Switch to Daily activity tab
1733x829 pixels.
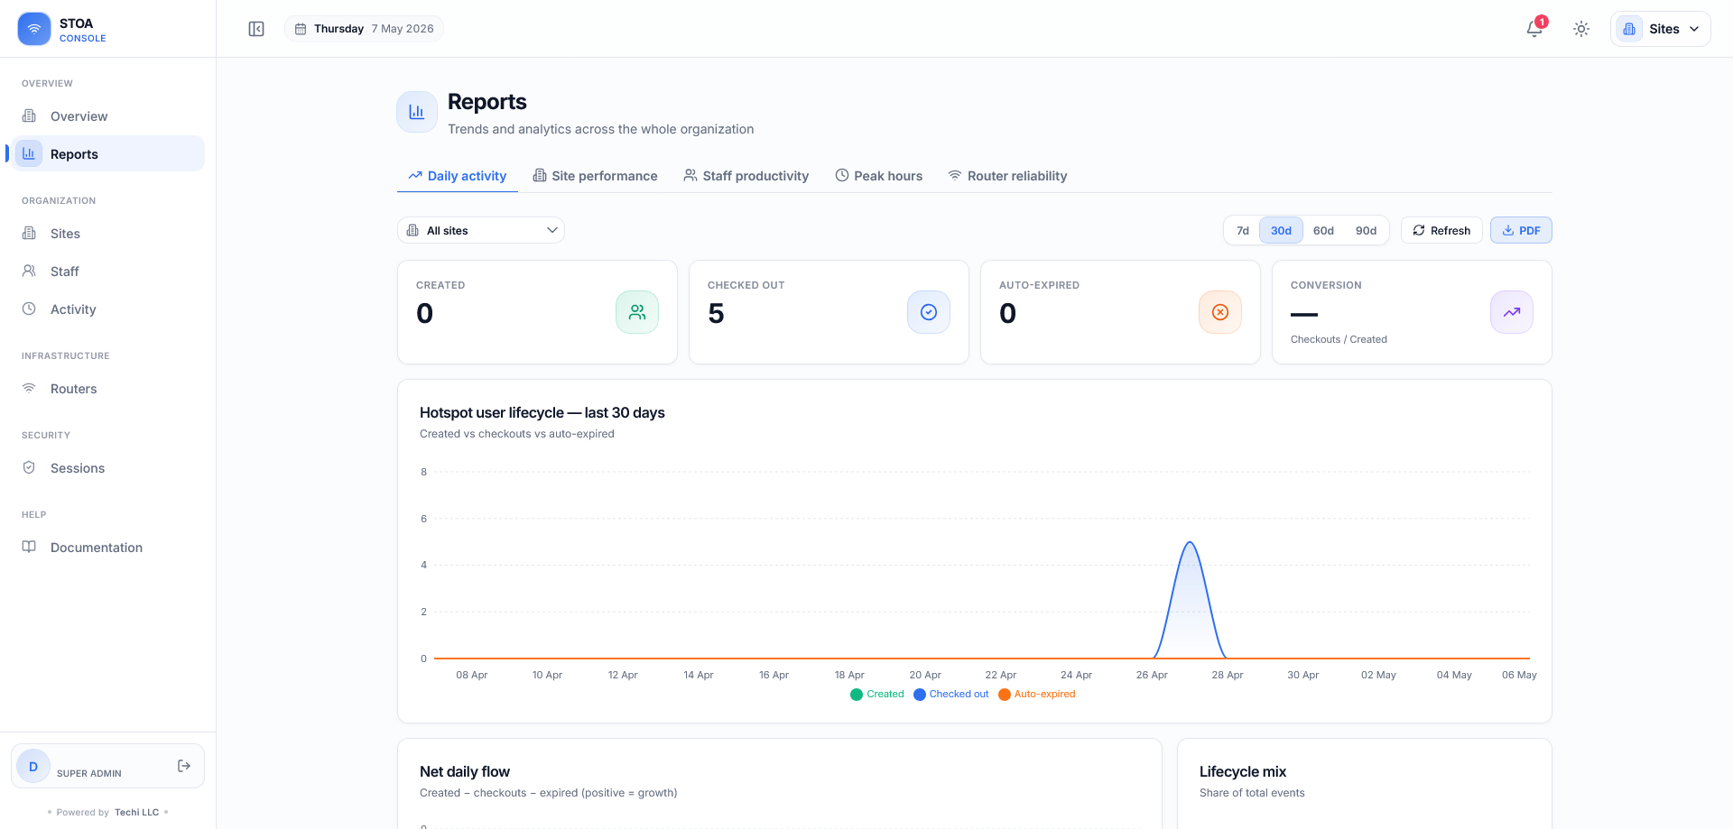[x=458, y=176]
